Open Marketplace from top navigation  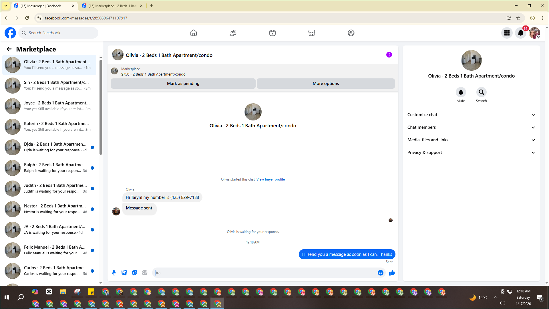pyautogui.click(x=311, y=33)
